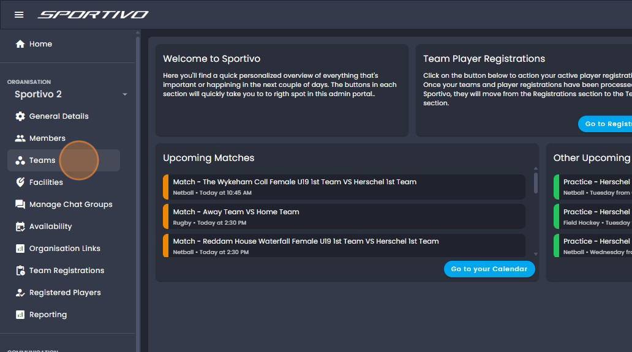Click the Team Player Registrations heading
Screen dimensions: 632x352
484,59
